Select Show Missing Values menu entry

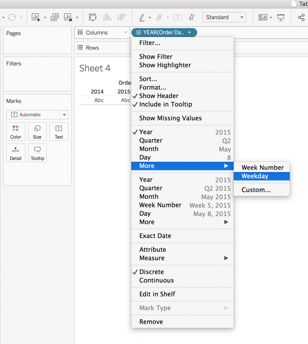coord(170,118)
